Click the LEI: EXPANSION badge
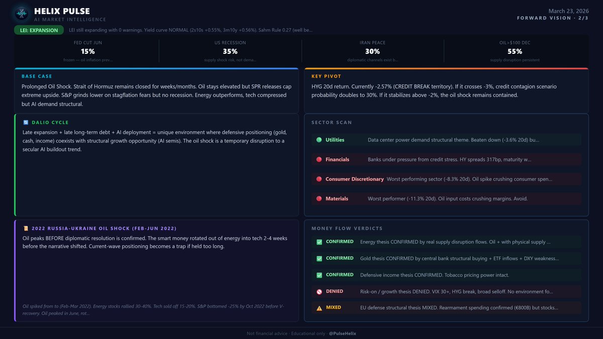Viewport: 603px width, 339px height. (39, 30)
